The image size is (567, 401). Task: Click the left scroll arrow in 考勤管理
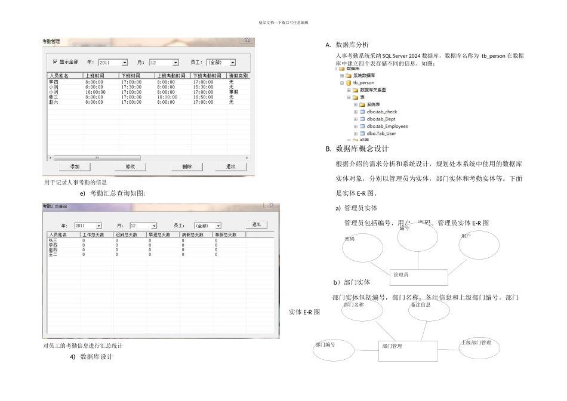(x=50, y=158)
